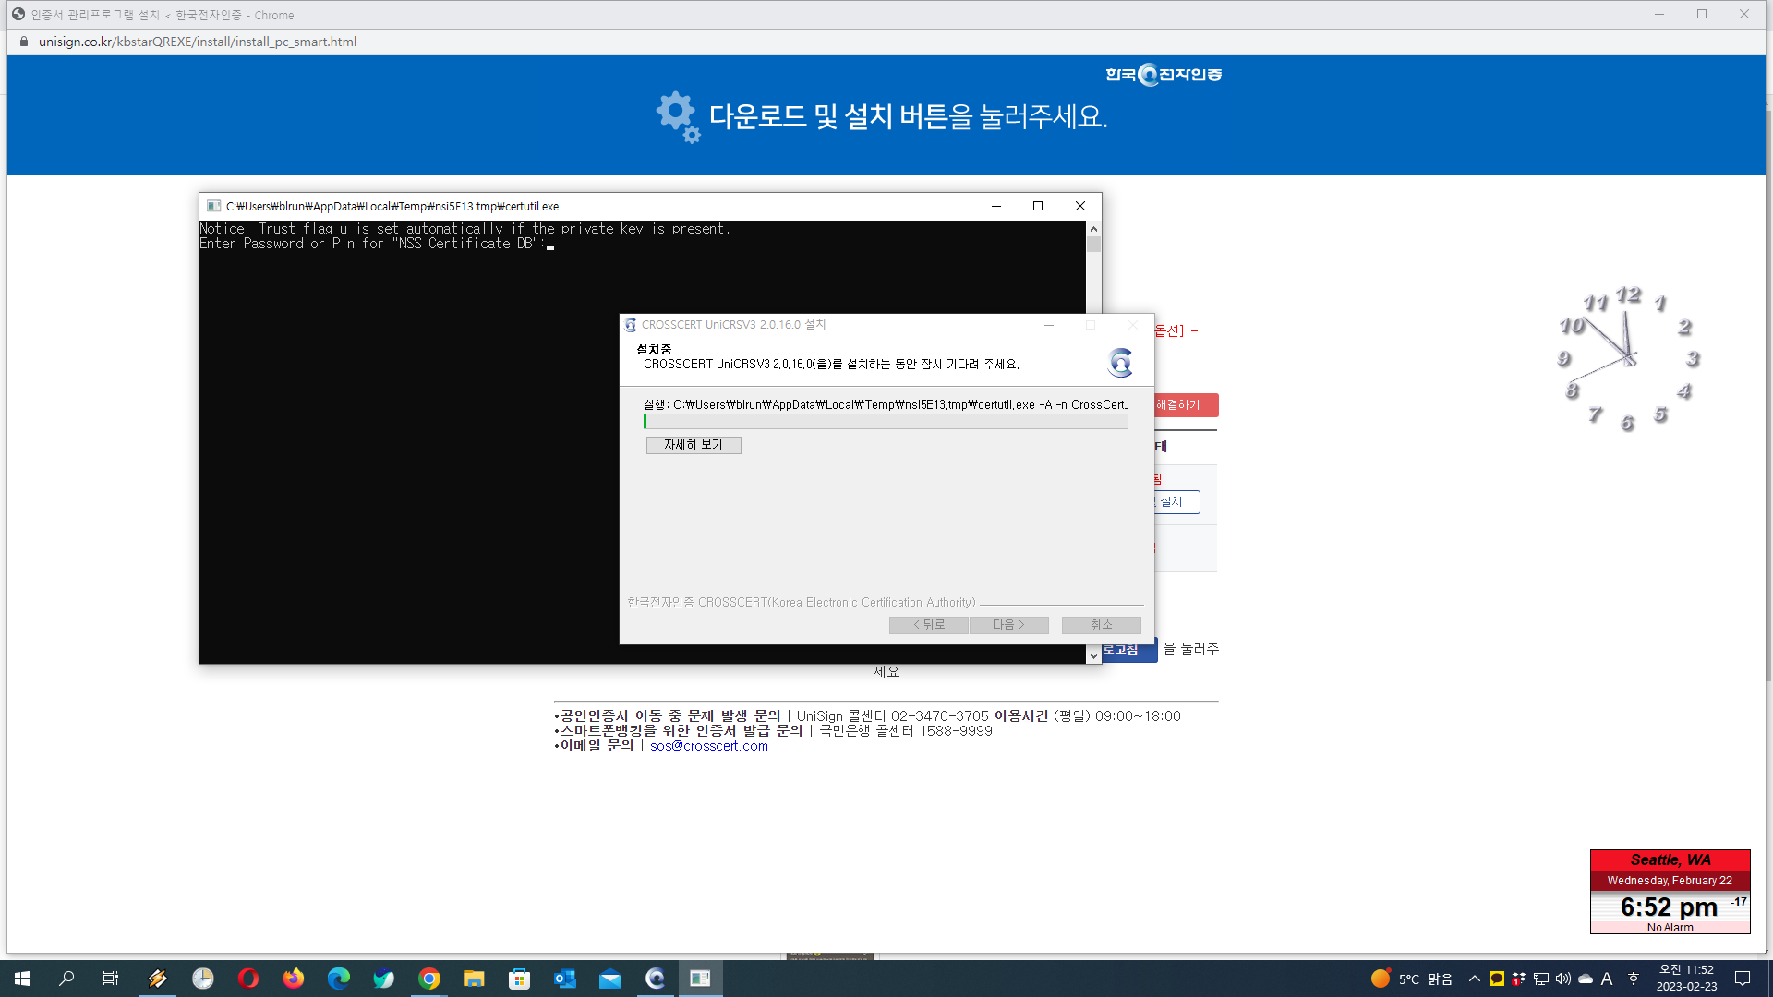Launch Firefox from the taskbar

[x=293, y=979]
